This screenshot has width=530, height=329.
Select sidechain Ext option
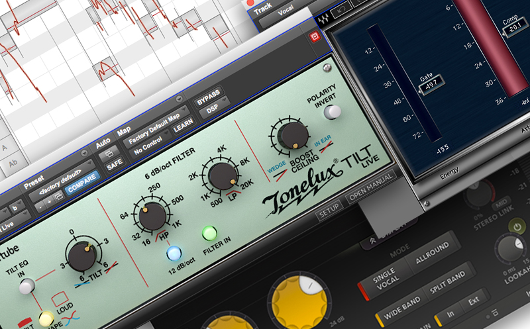click(473, 301)
